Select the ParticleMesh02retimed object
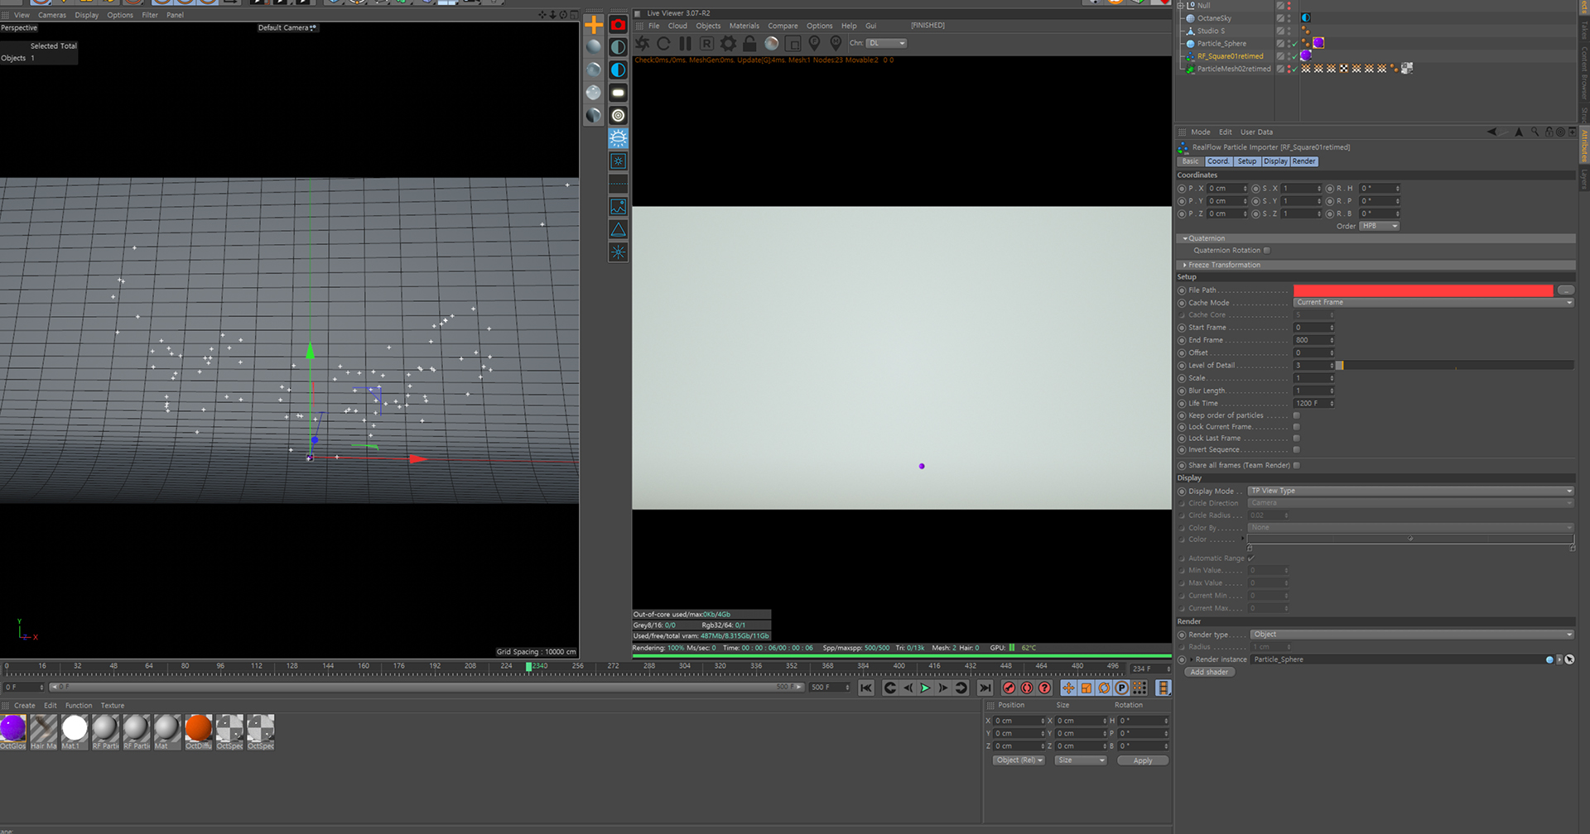 [1233, 69]
